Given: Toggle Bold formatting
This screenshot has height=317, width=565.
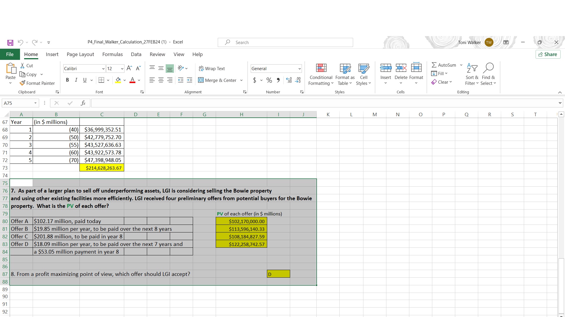Looking at the screenshot, I should pyautogui.click(x=67, y=80).
